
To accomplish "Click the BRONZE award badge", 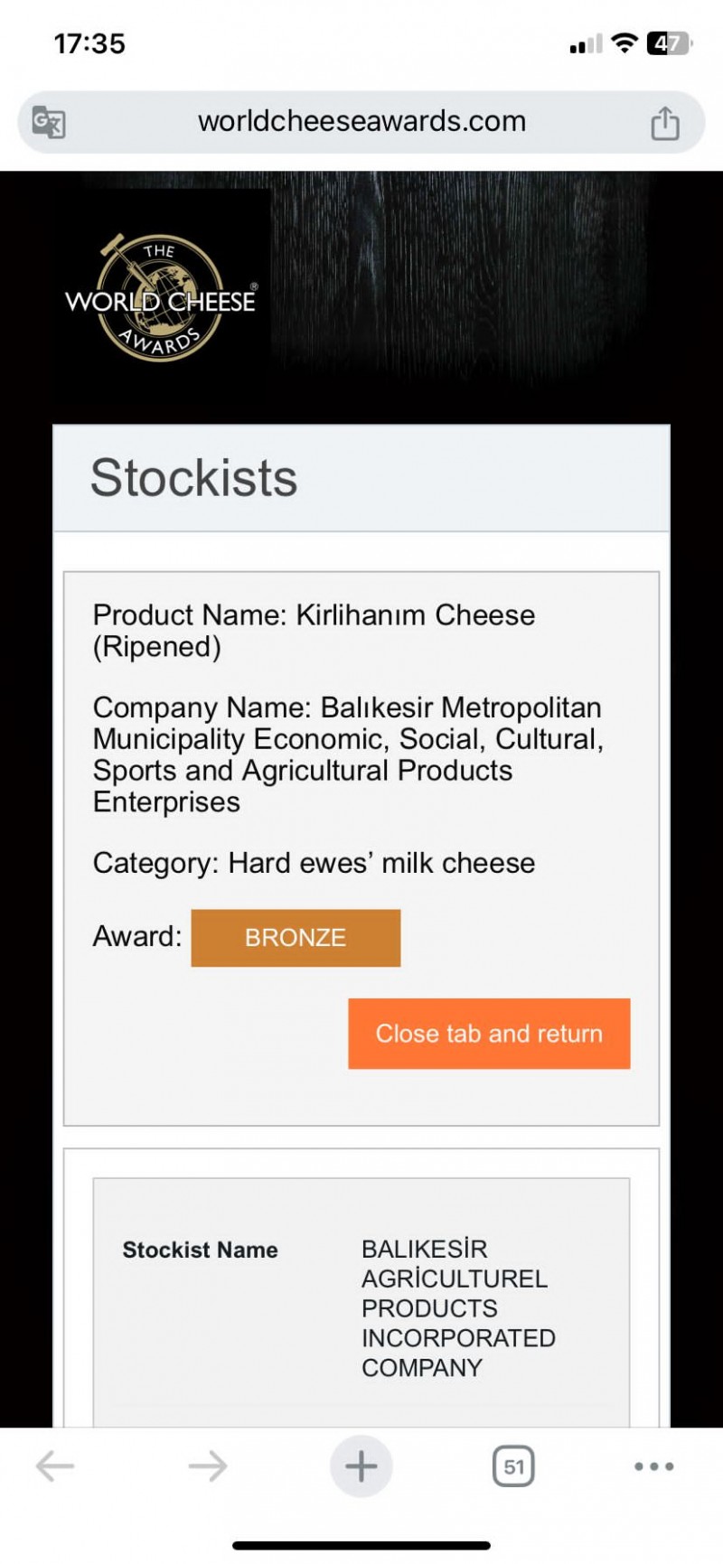I will [x=296, y=938].
